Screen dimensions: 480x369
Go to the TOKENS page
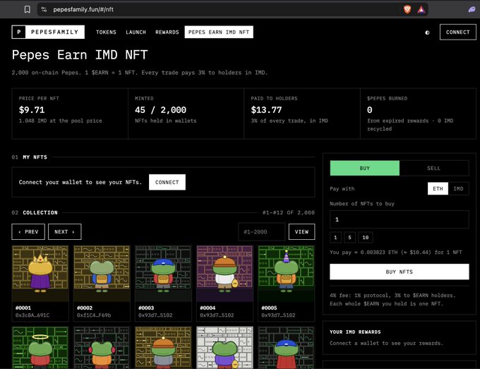[x=106, y=32]
